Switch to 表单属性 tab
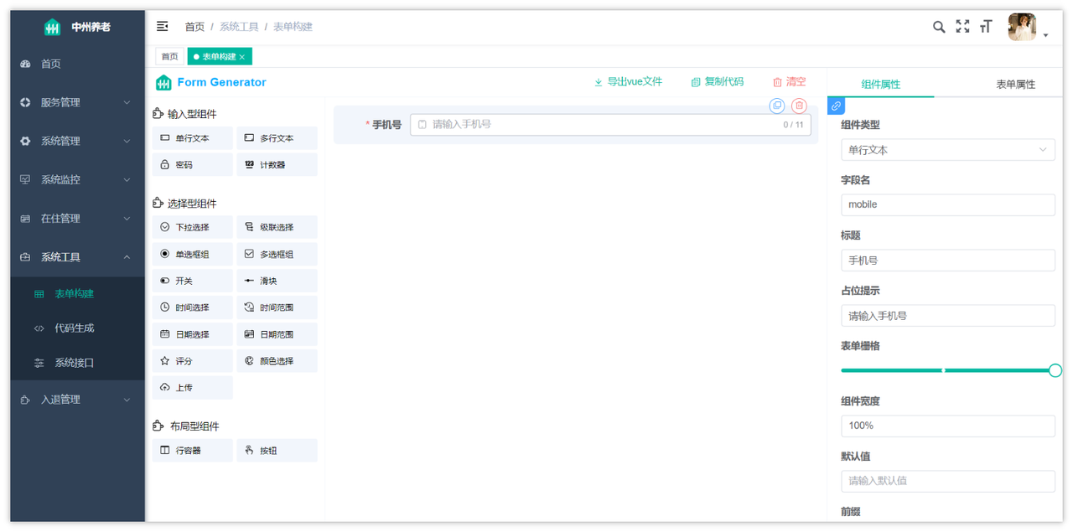 click(1015, 85)
